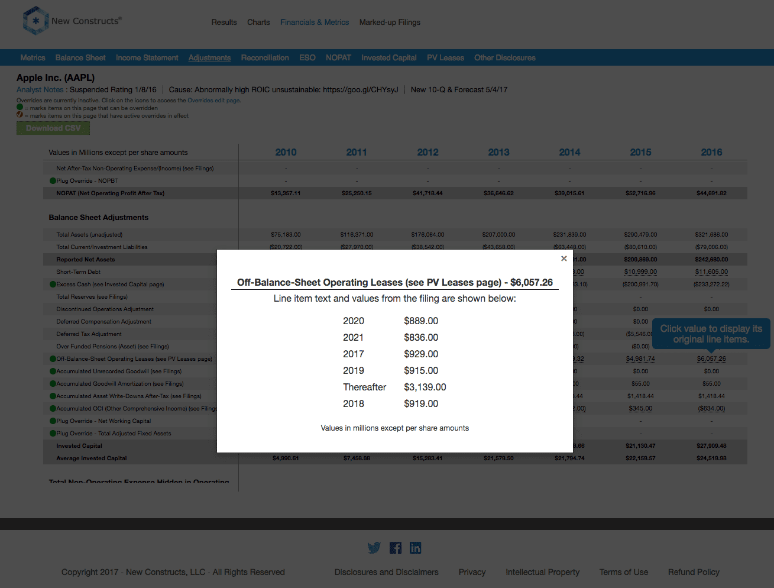Open Financials & Metrics in the top navigation
Viewport: 774px width, 588px height.
click(x=315, y=22)
